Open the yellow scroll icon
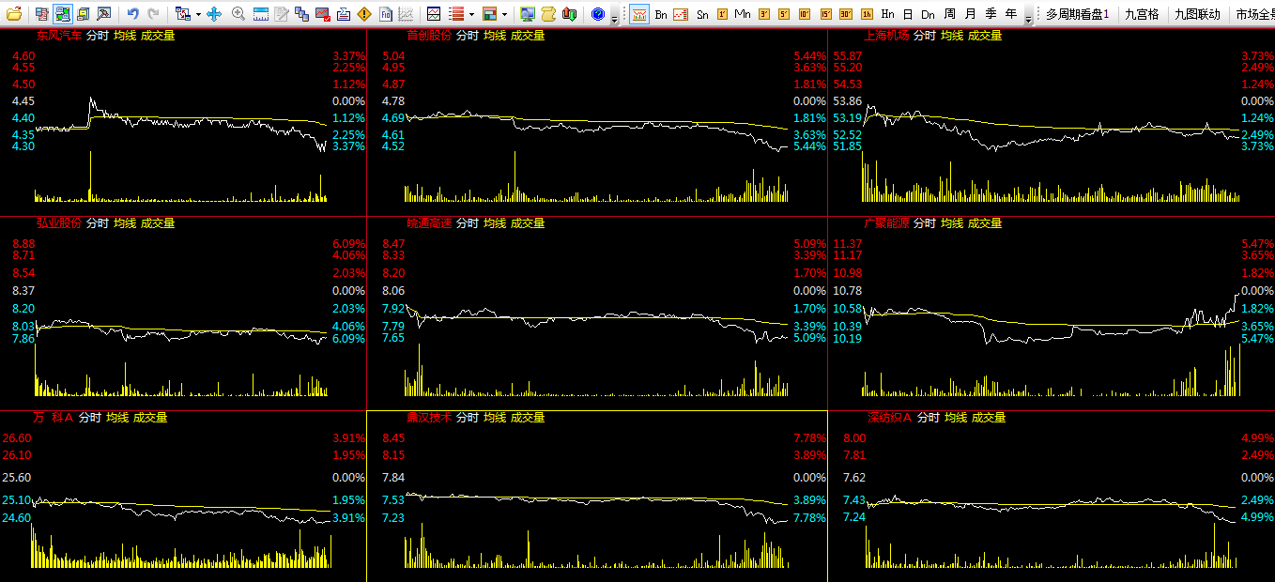The height and width of the screenshot is (582, 1275). [x=548, y=14]
